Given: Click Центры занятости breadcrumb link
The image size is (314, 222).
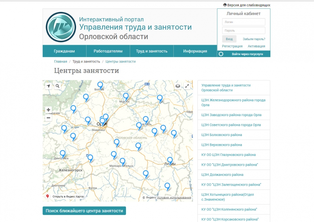Looking at the screenshot, I should (121, 62).
